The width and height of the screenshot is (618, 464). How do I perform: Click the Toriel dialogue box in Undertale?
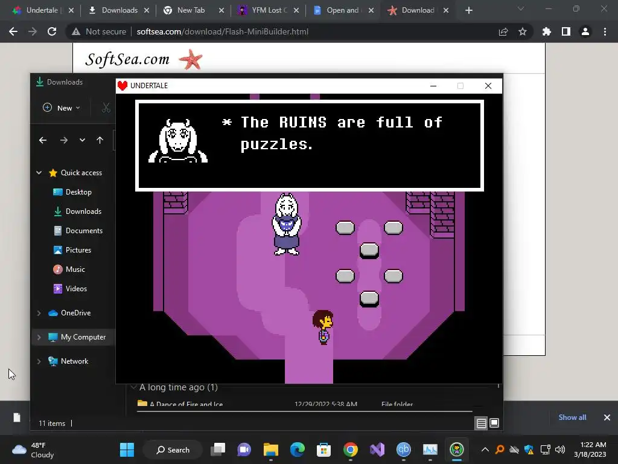[310, 146]
